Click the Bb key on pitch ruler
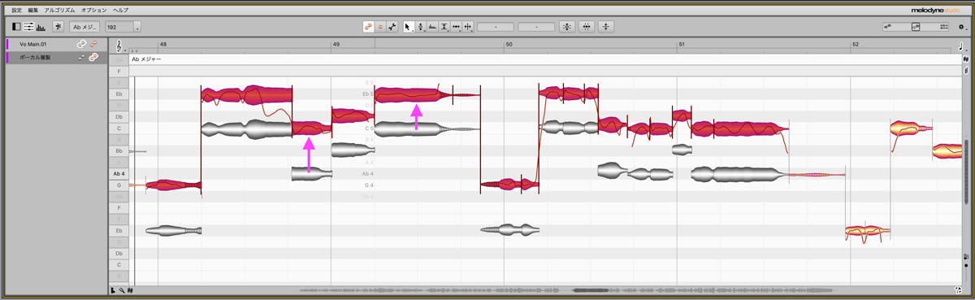The height and width of the screenshot is (300, 975). (x=119, y=151)
